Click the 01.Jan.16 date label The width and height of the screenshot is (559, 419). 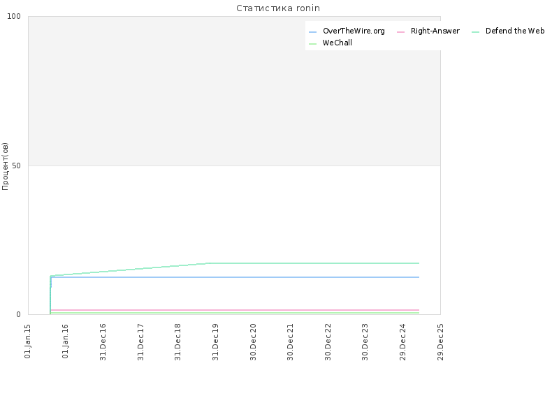click(x=65, y=341)
